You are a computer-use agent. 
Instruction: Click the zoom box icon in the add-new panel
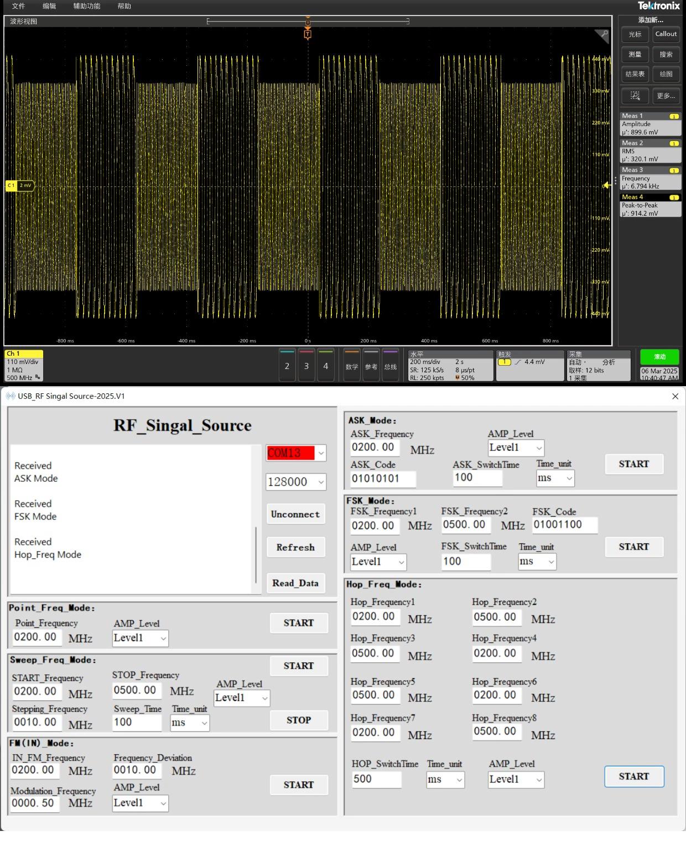[x=635, y=96]
